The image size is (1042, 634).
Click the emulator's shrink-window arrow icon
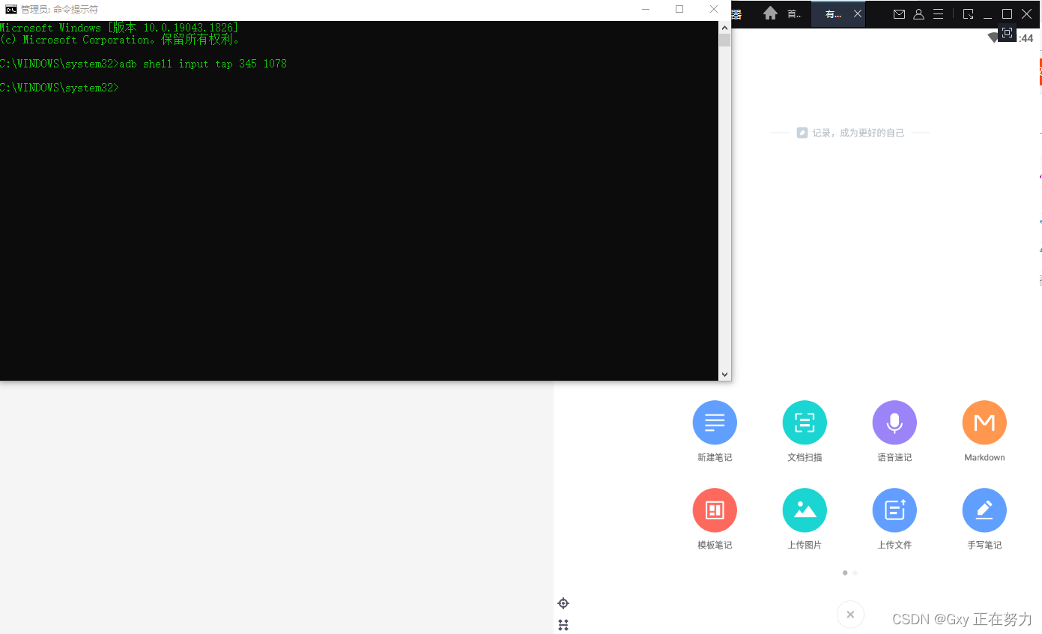(x=968, y=14)
